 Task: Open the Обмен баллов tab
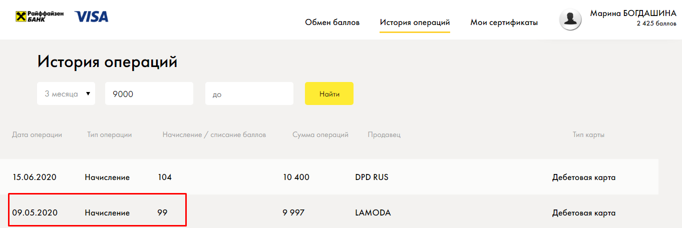[332, 22]
